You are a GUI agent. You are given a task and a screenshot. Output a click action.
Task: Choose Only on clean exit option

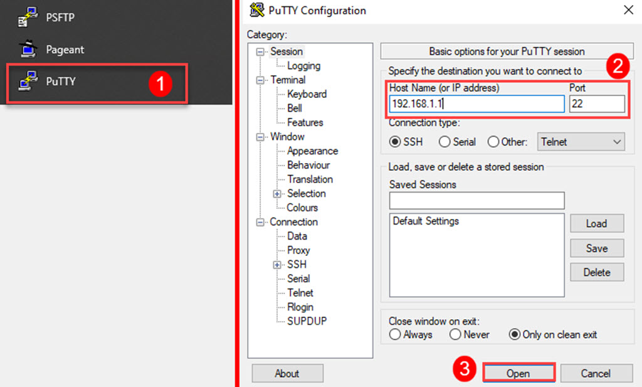[x=514, y=334]
